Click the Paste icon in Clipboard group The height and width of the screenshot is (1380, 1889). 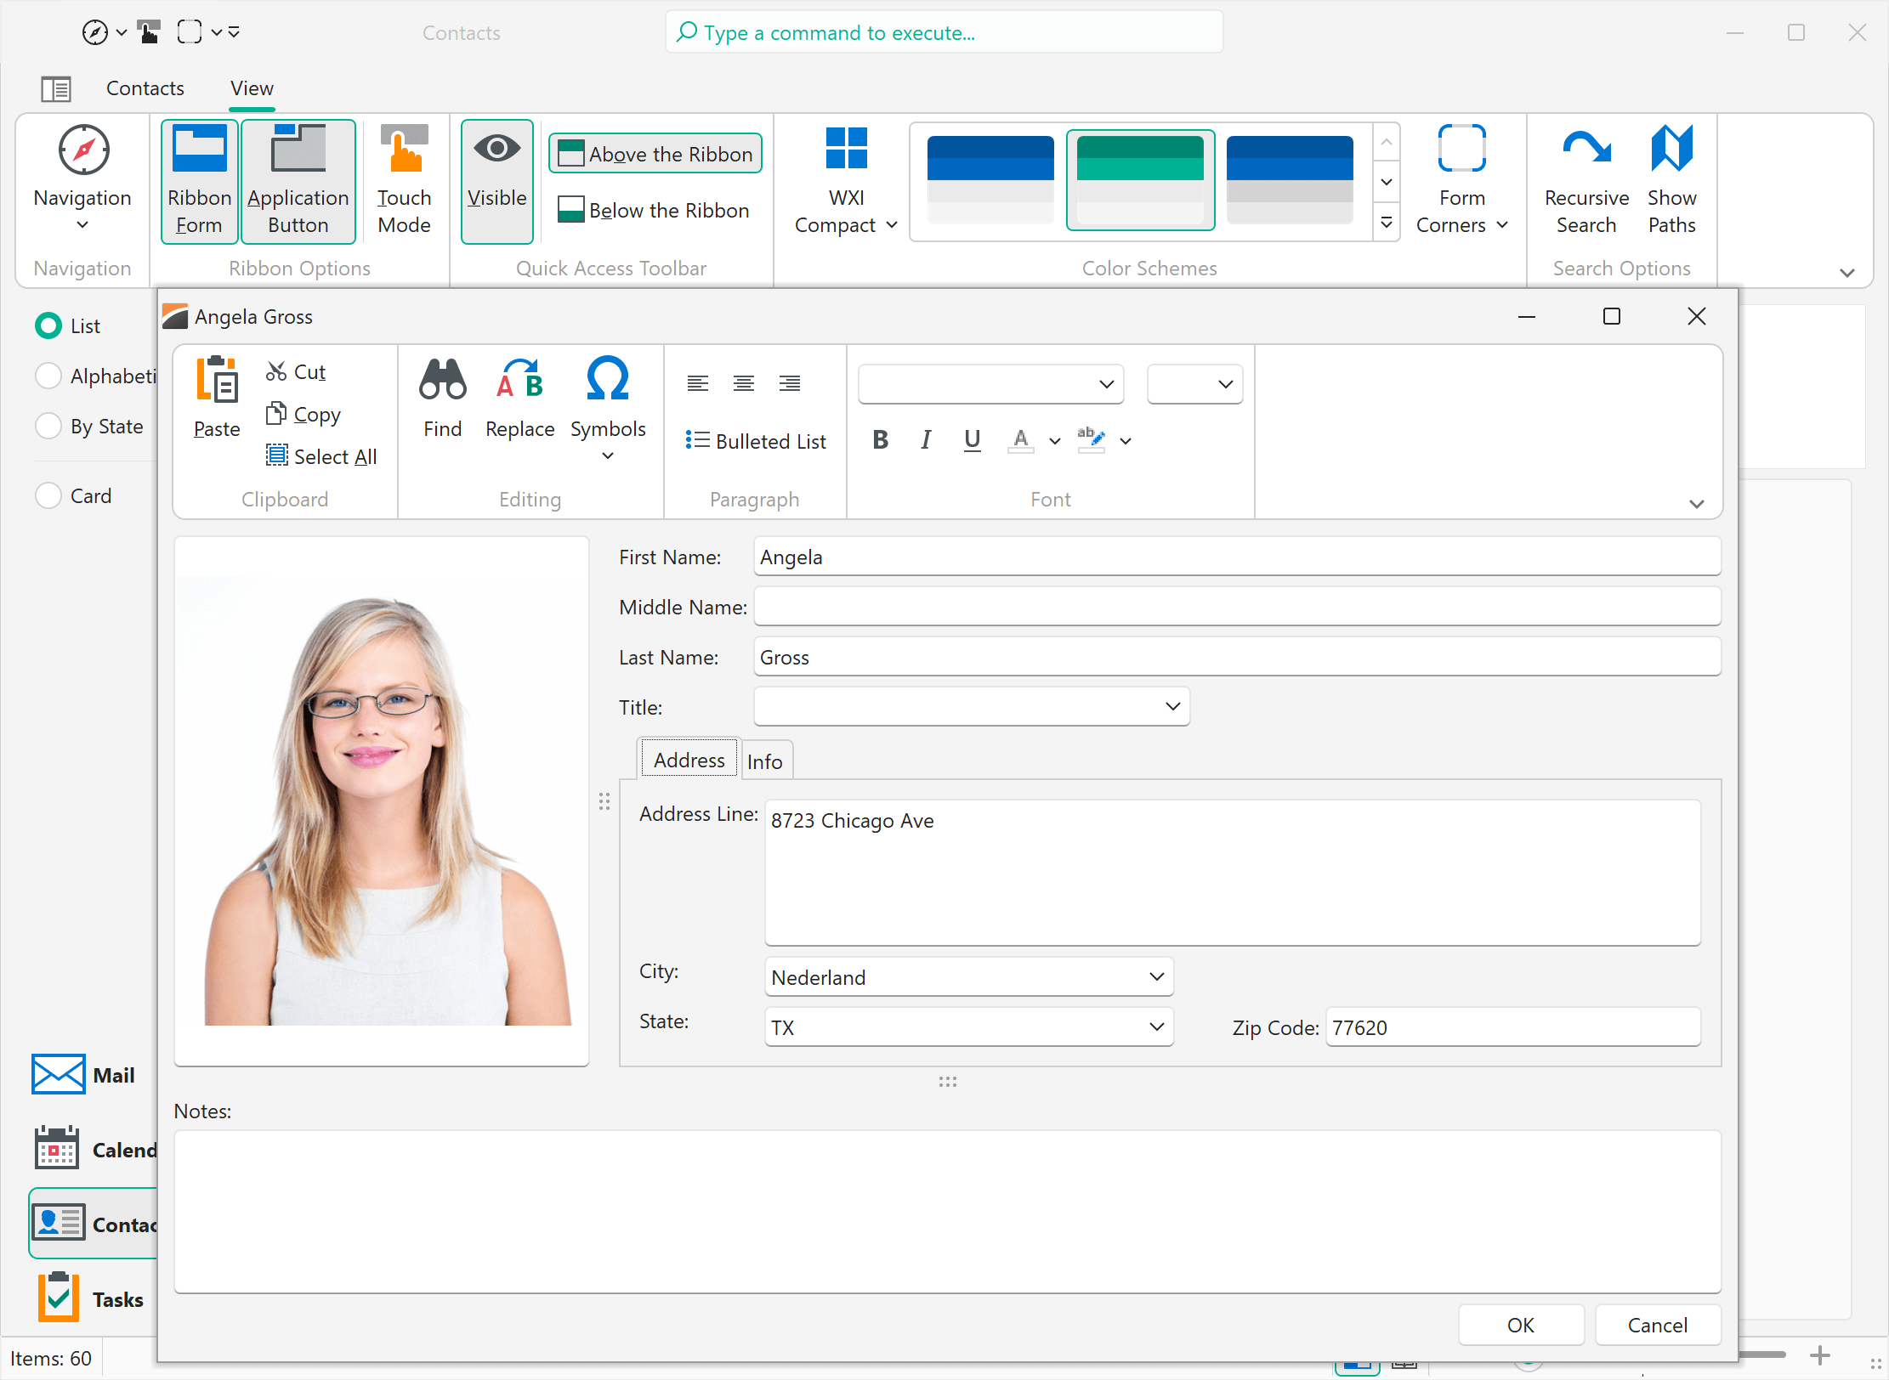coord(217,381)
